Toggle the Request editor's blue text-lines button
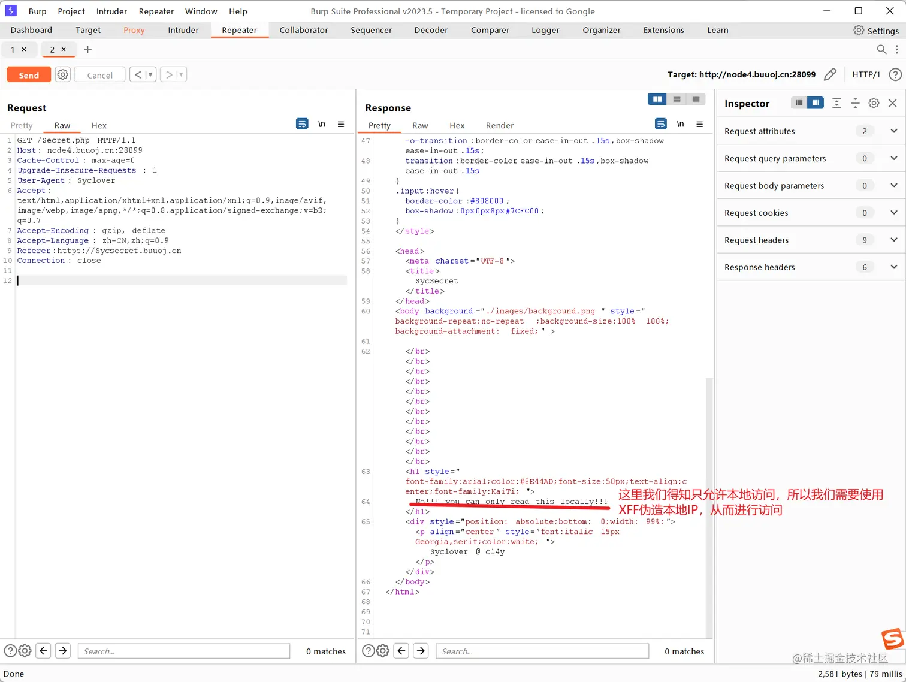This screenshot has height=682, width=906. (303, 124)
